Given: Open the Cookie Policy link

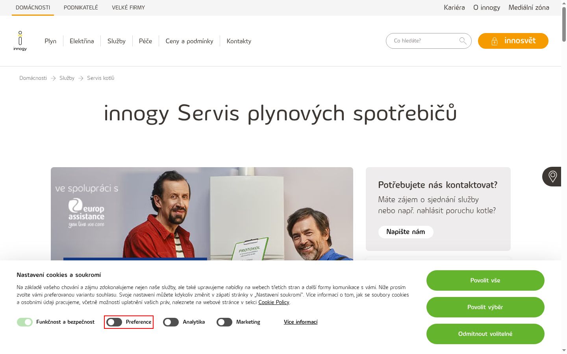Looking at the screenshot, I should (x=274, y=302).
